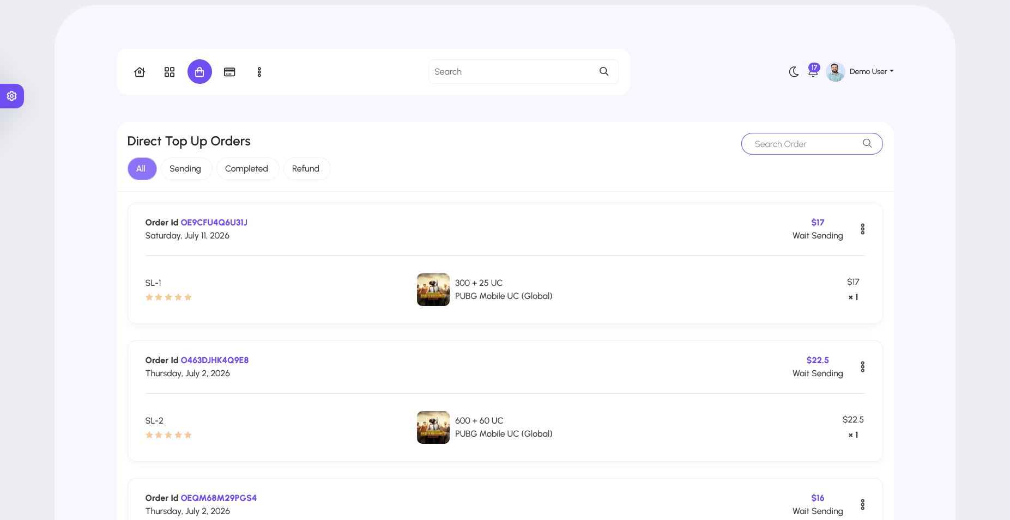Viewport: 1010px width, 520px height.
Task: Switch to the Refund tab
Action: pyautogui.click(x=306, y=169)
